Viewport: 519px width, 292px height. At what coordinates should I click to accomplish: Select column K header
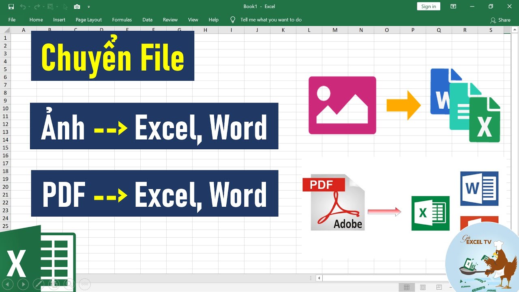(x=283, y=30)
